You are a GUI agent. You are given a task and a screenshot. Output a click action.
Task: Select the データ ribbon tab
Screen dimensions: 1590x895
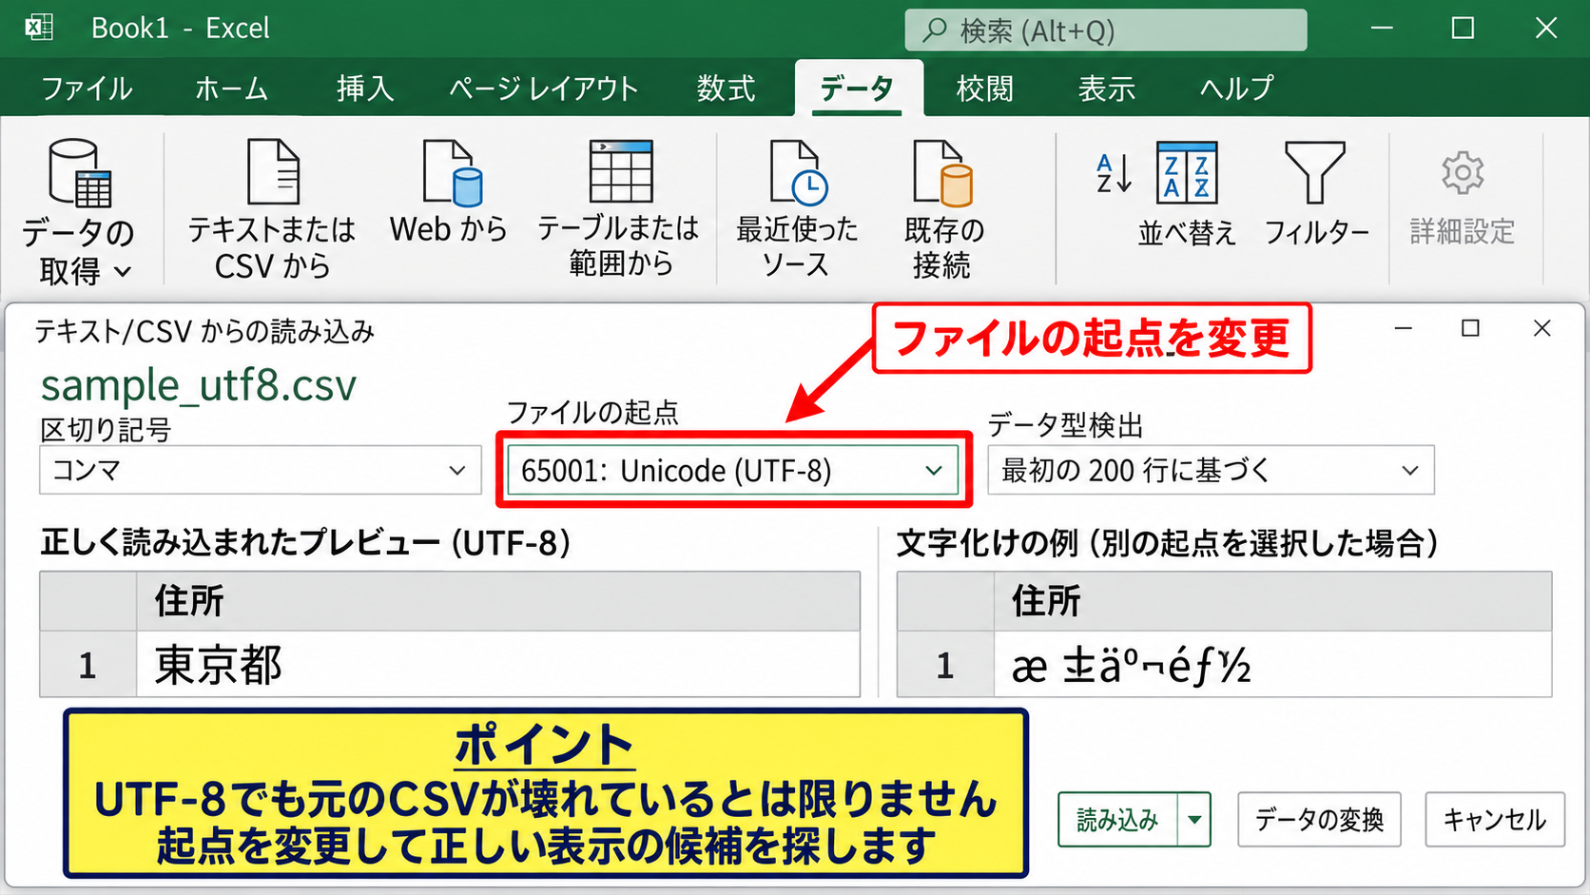click(858, 88)
